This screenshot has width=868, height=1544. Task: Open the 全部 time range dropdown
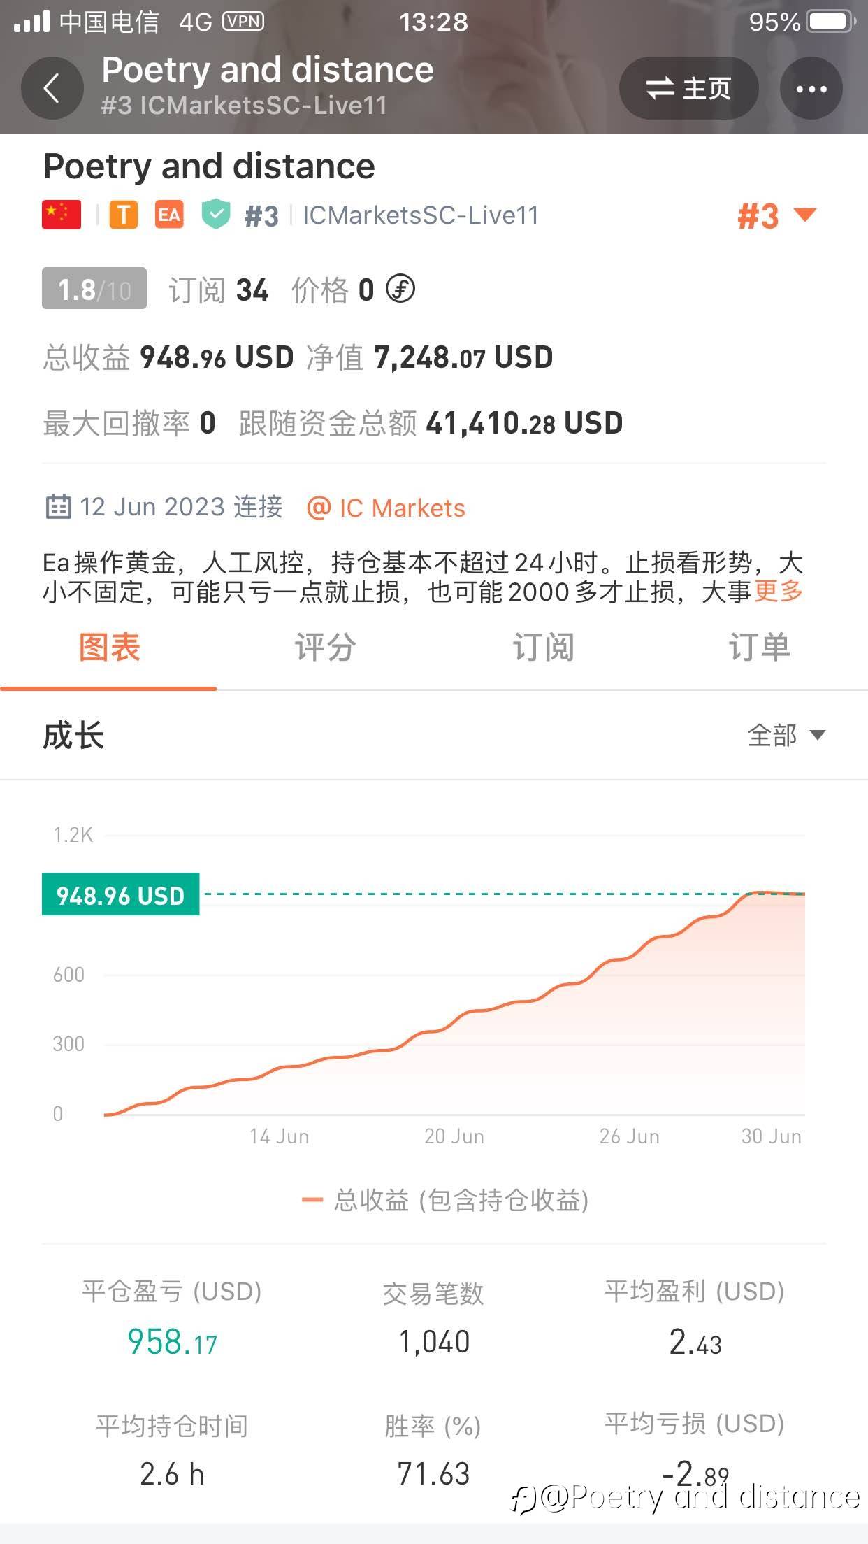point(786,736)
